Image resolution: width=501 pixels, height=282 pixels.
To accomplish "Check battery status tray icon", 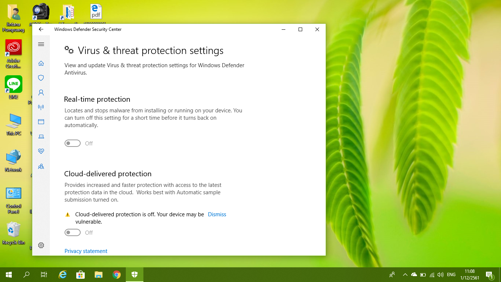I will pyautogui.click(x=423, y=275).
